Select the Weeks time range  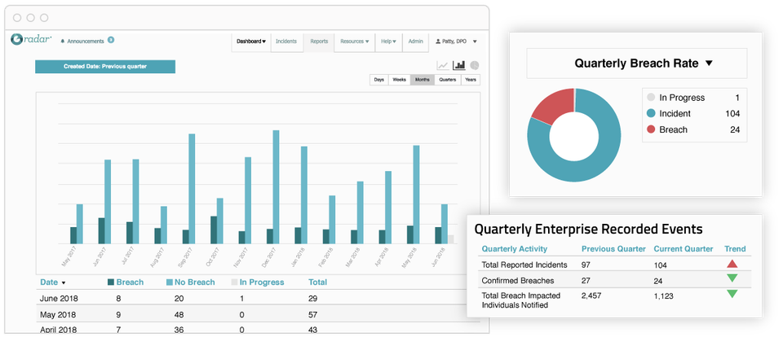(400, 80)
